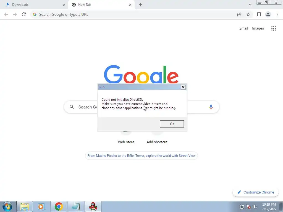Viewport: 283px width, 212px height.
Task: Open the Action Center flag icon
Action: coord(248,207)
